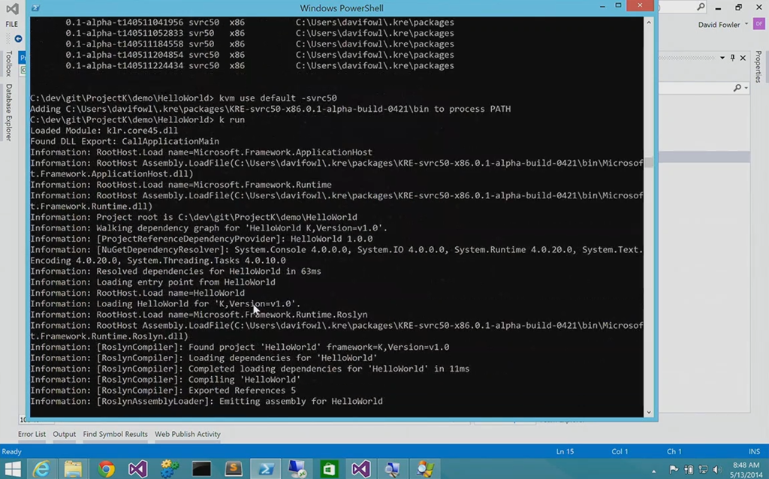769x479 pixels.
Task: Open Action Center flag in system tray
Action: pyautogui.click(x=674, y=470)
